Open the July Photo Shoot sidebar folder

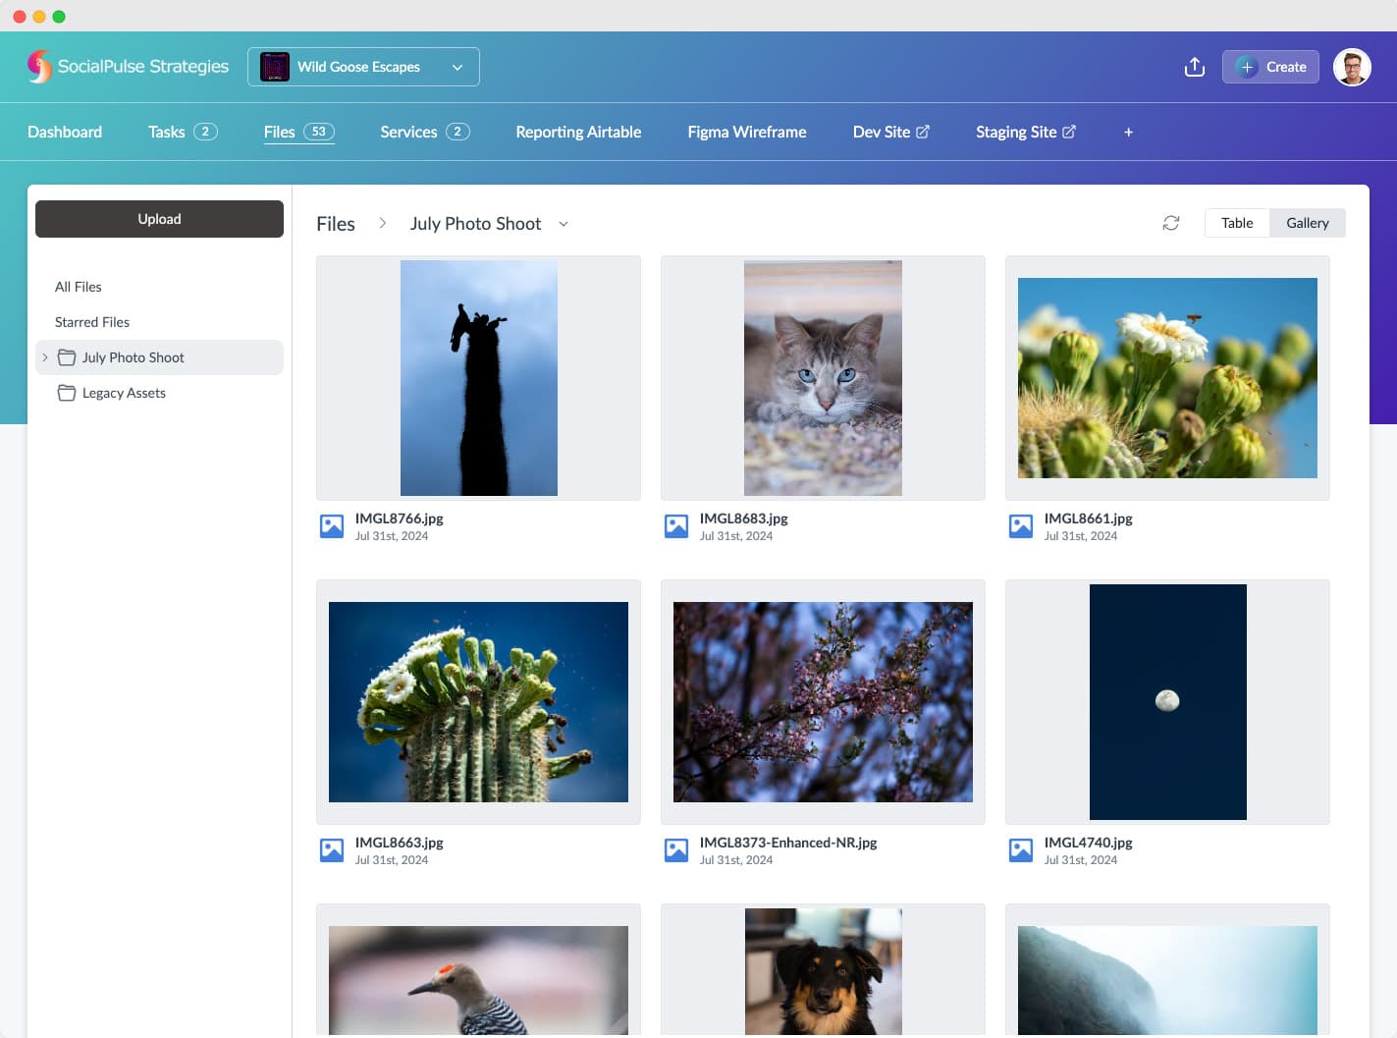tap(159, 357)
